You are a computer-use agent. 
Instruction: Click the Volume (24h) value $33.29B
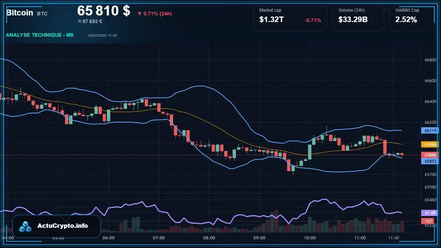coord(353,20)
